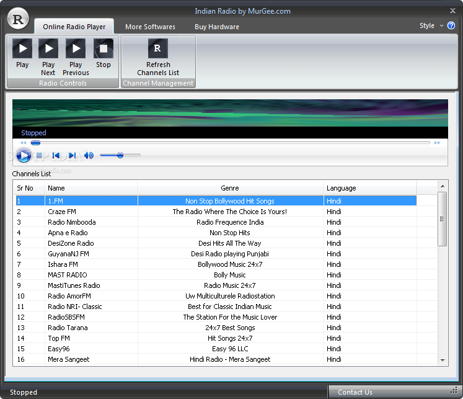The height and width of the screenshot is (399, 463).
Task: Click the window resize grip in status bar
Action: pos(454,391)
